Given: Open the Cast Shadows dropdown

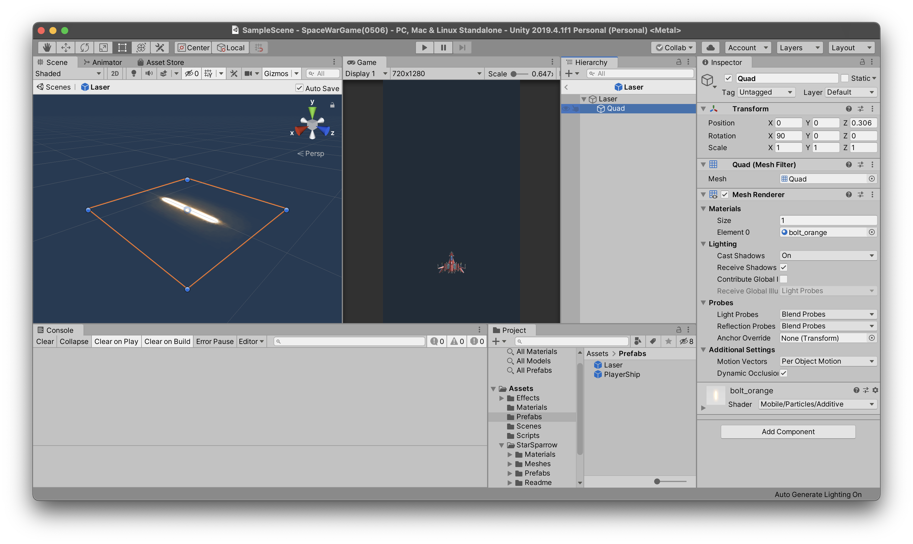Looking at the screenshot, I should [x=827, y=256].
